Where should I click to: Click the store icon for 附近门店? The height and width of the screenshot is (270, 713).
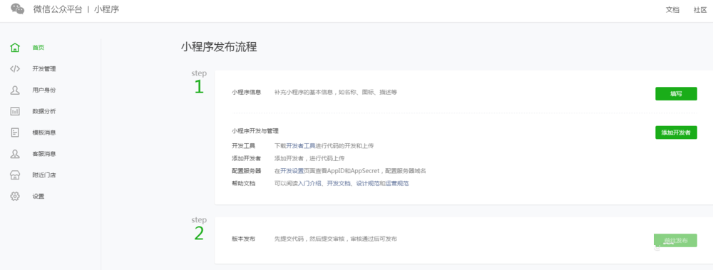(x=15, y=175)
